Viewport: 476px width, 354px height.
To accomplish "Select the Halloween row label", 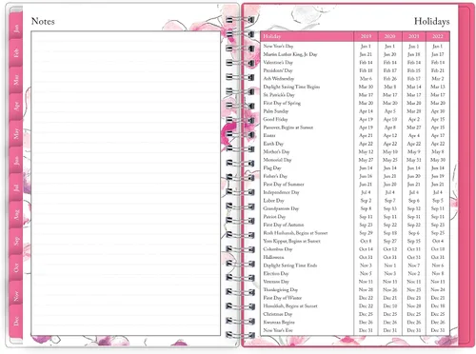I will coord(273,257).
